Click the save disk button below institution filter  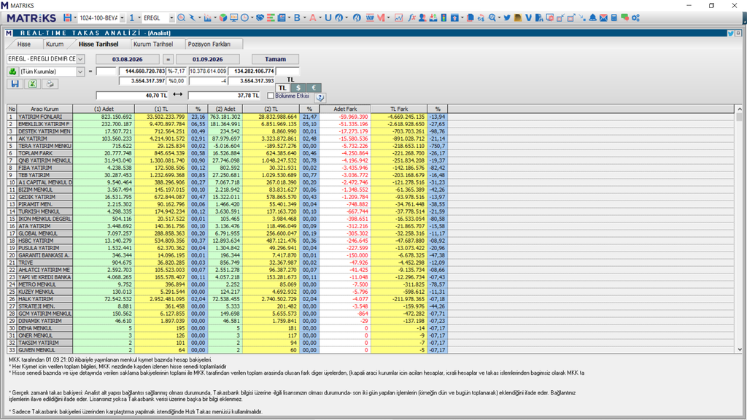[x=15, y=84]
